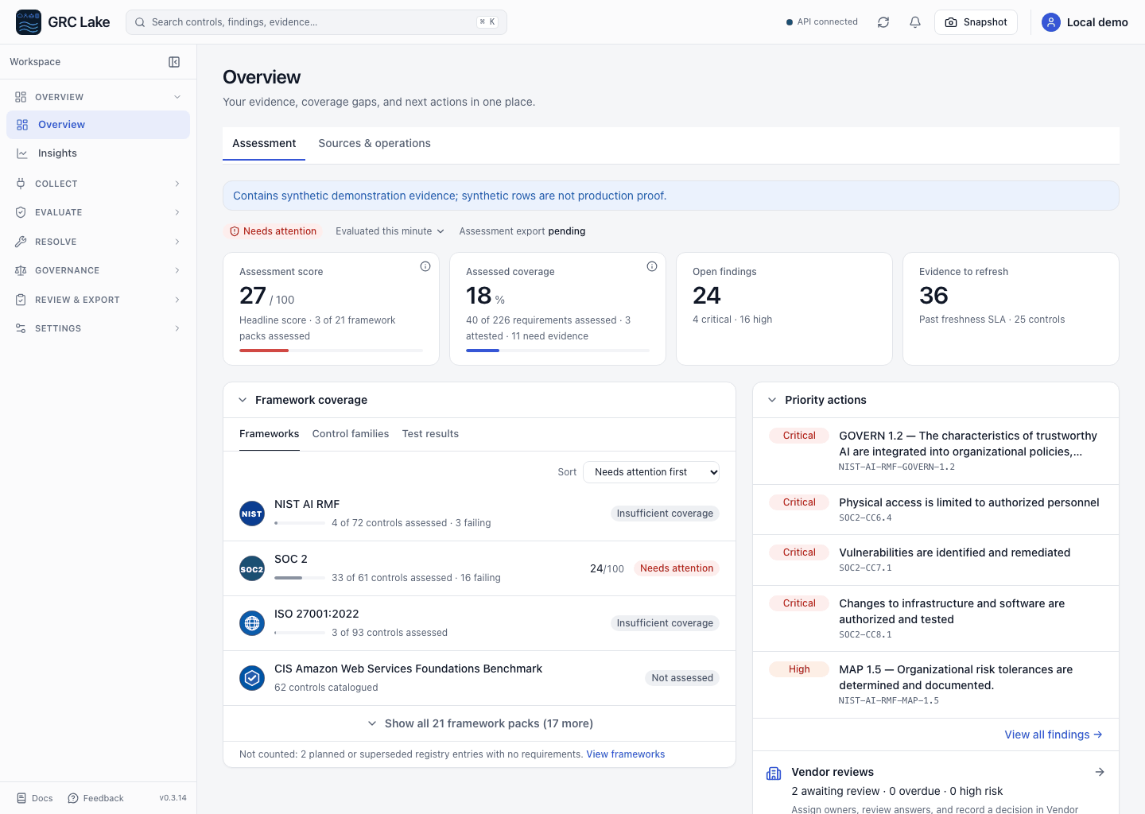
Task: Click the NIST AI RMF framework logo
Action: [x=252, y=514]
